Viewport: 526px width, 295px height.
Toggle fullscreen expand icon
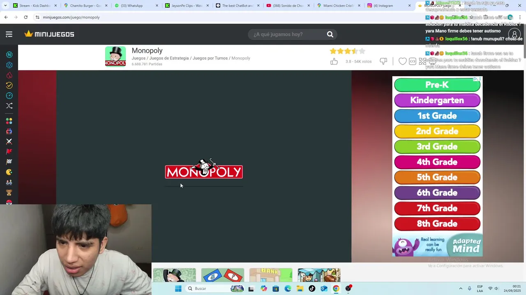422,61
